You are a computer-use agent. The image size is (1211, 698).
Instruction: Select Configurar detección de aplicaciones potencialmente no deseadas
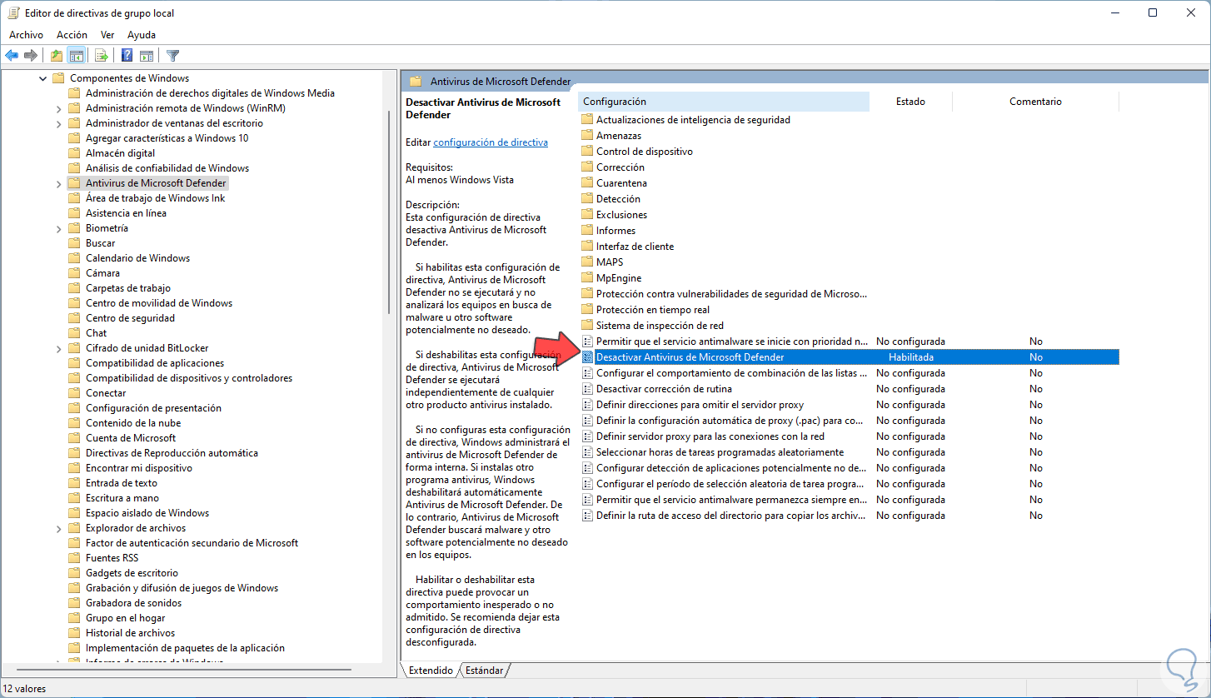731,468
